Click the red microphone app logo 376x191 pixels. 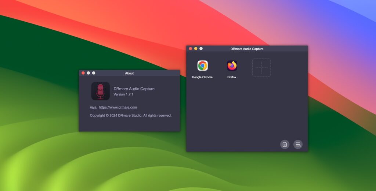100,91
